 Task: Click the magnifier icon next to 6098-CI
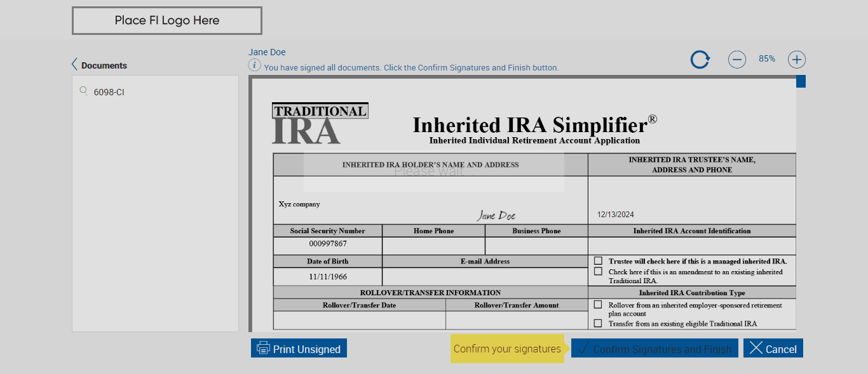[x=83, y=91]
